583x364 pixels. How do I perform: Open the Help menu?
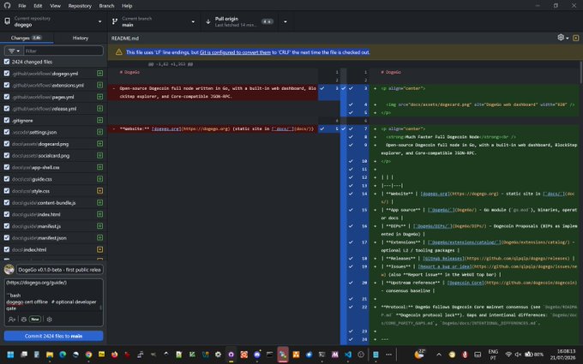[127, 6]
